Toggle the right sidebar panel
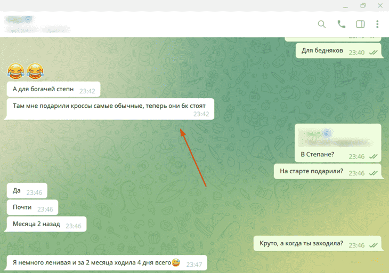This screenshot has height=273, width=389. 360,25
